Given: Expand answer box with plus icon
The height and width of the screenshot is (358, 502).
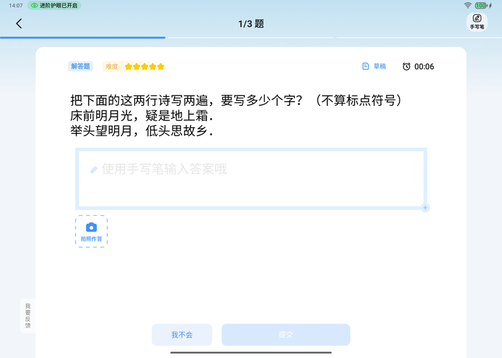Looking at the screenshot, I should point(425,208).
